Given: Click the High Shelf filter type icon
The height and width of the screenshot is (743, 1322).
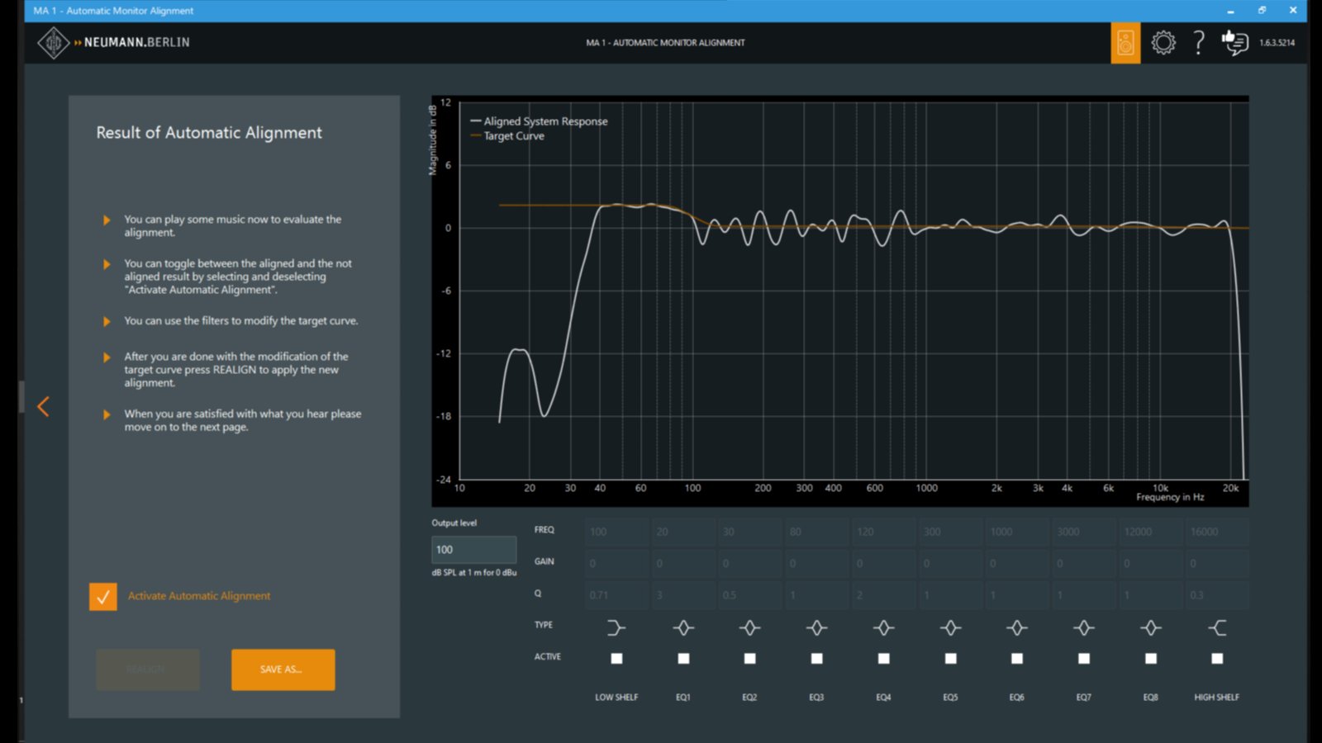Looking at the screenshot, I should point(1217,628).
